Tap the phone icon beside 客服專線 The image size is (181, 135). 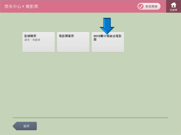[x=141, y=6]
